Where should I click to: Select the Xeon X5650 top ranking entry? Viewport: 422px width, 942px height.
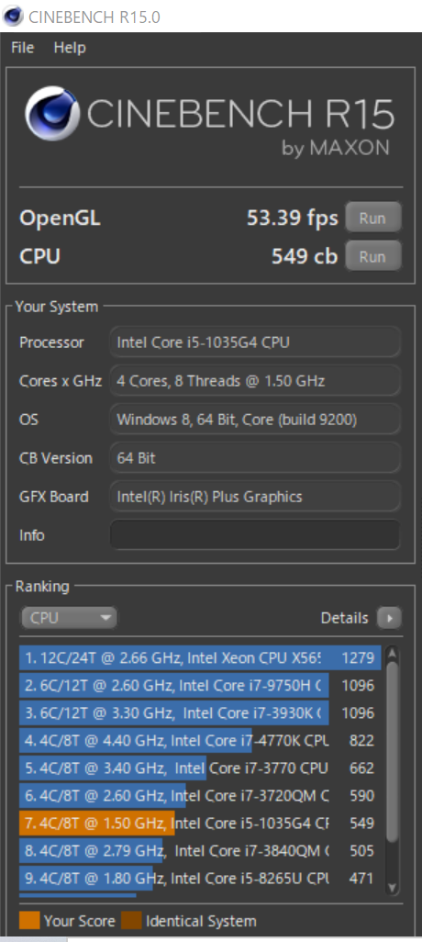point(200,657)
